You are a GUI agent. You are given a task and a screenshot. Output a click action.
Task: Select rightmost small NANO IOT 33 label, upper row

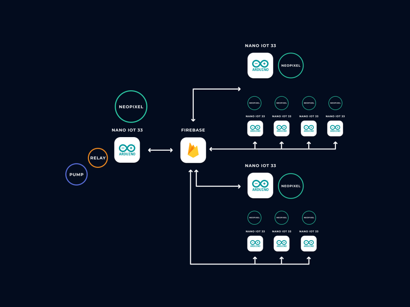point(335,116)
